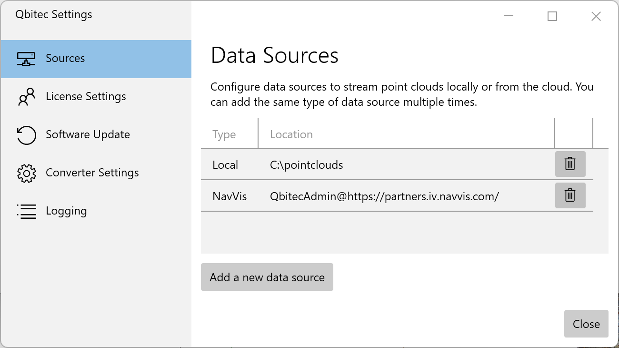This screenshot has height=348, width=619.
Task: Click the Sources network monitor icon
Action: [x=26, y=59]
